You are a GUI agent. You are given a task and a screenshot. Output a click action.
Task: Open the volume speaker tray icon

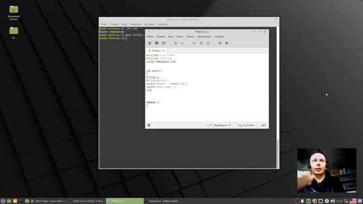(333, 201)
